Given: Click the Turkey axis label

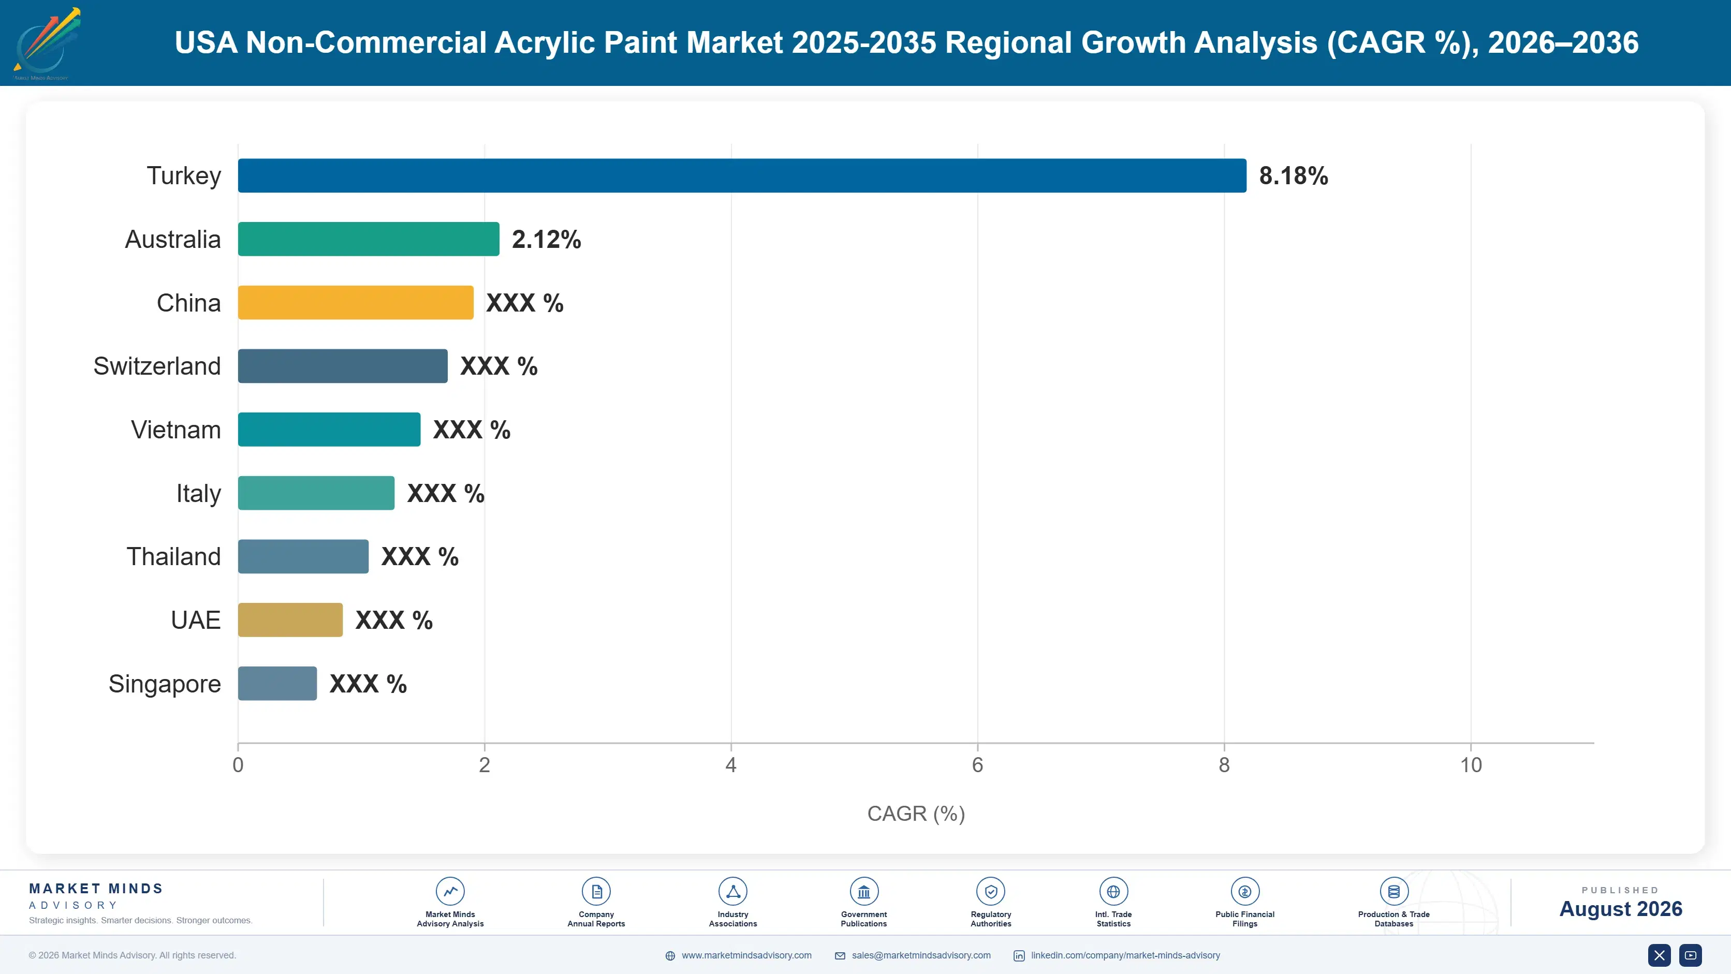Looking at the screenshot, I should 184,176.
